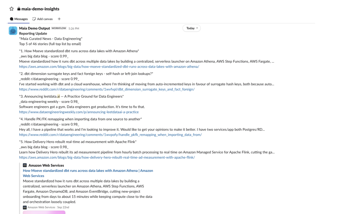Click the pink preview image thumbnail
The width and height of the screenshot is (337, 214).
coord(44,213)
